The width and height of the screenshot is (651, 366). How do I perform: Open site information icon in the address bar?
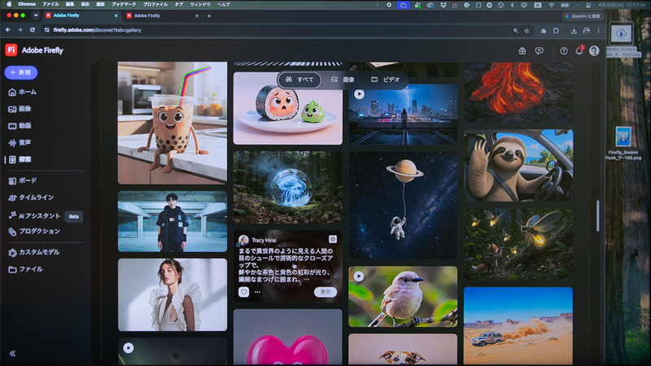click(47, 30)
